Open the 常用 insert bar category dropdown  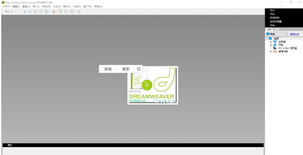(9, 12)
